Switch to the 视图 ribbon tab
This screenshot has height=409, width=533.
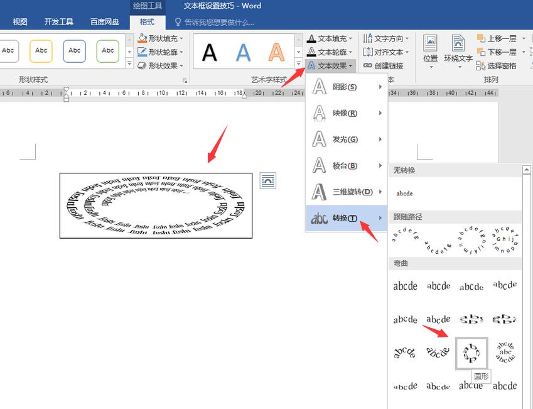coord(19,21)
